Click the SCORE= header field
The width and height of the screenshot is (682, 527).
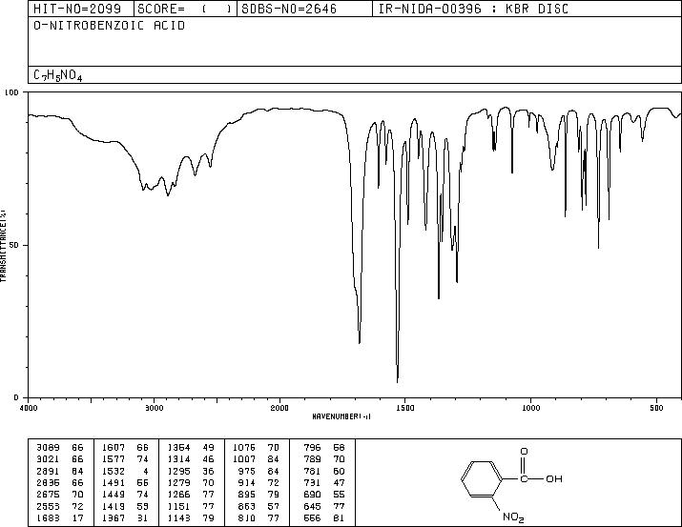pyautogui.click(x=185, y=9)
